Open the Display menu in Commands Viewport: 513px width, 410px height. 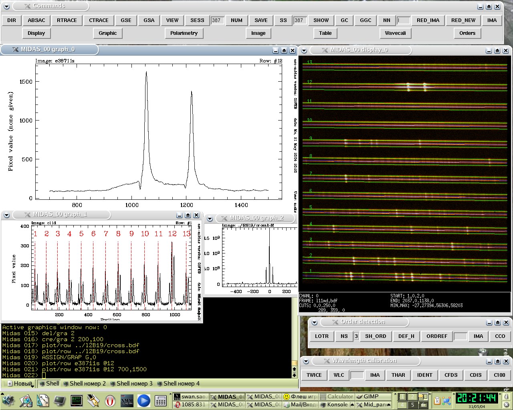click(x=36, y=33)
